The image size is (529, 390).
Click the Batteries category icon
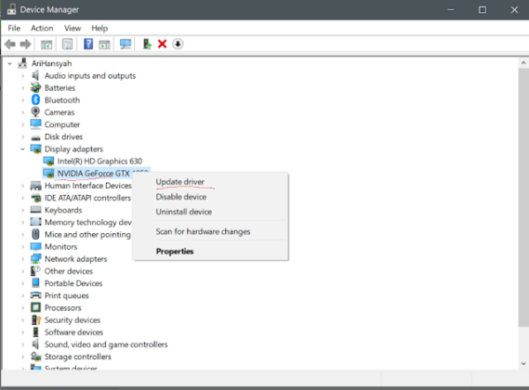[x=35, y=87]
